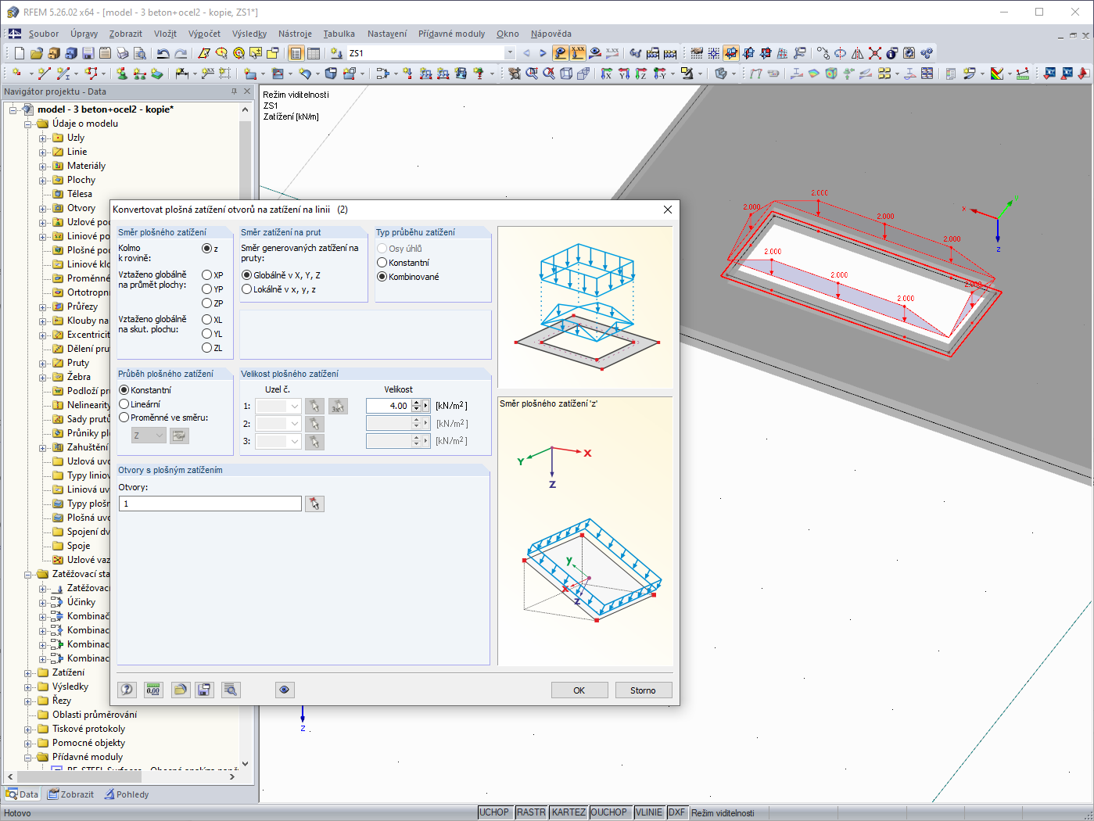Click the View in Y direction icon
Viewport: 1094px width, 821px height.
click(624, 73)
